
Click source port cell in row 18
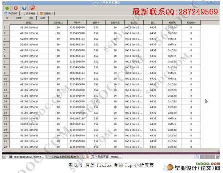29,124
